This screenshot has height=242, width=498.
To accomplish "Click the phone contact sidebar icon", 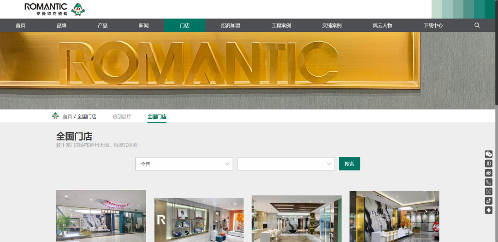I will coord(489,182).
